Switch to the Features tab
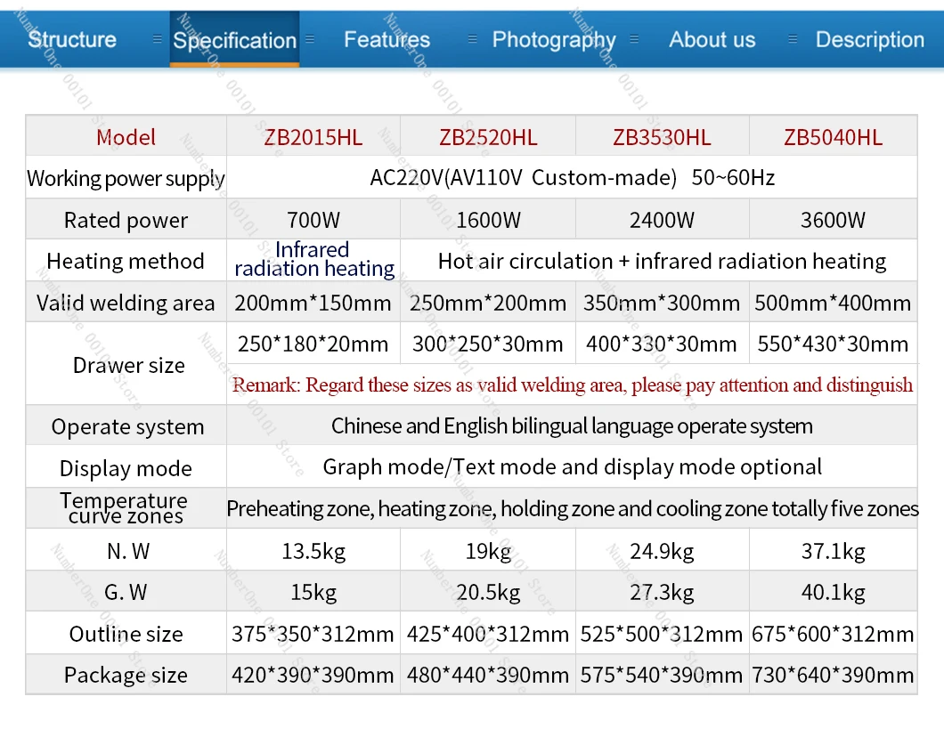The image size is (944, 737). click(x=387, y=39)
